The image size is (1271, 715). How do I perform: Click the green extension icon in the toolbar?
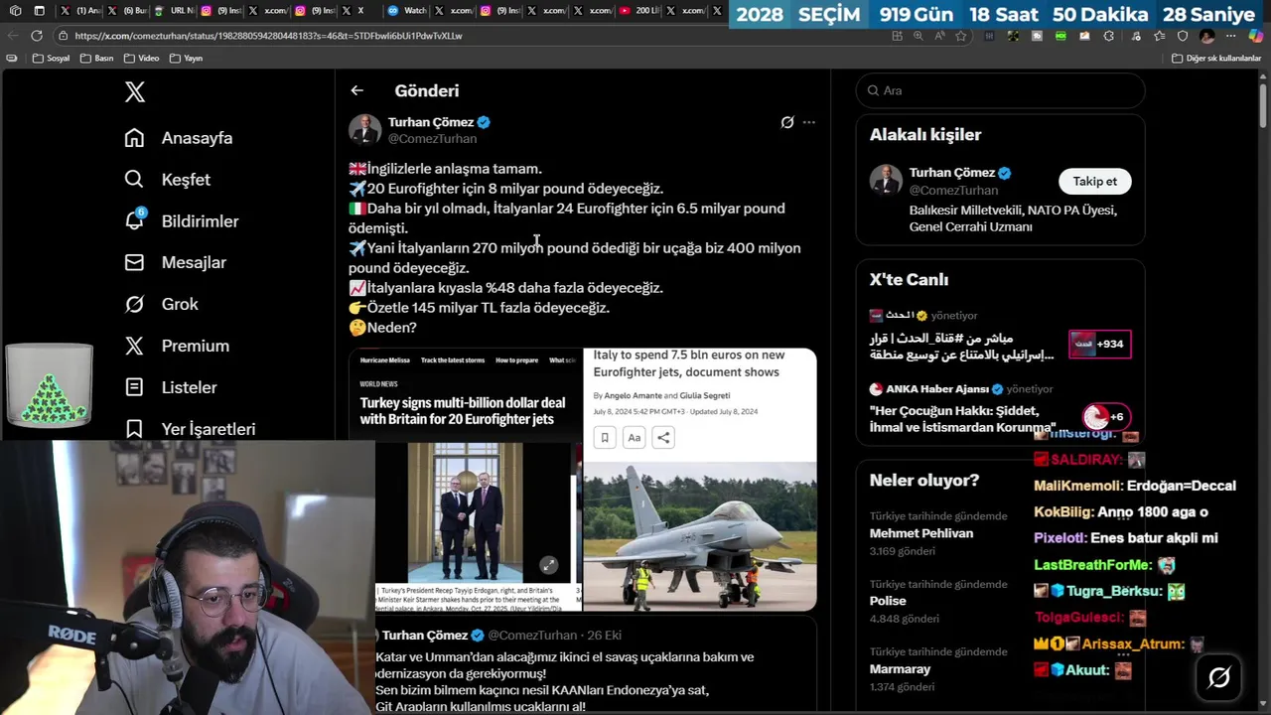click(x=1060, y=36)
